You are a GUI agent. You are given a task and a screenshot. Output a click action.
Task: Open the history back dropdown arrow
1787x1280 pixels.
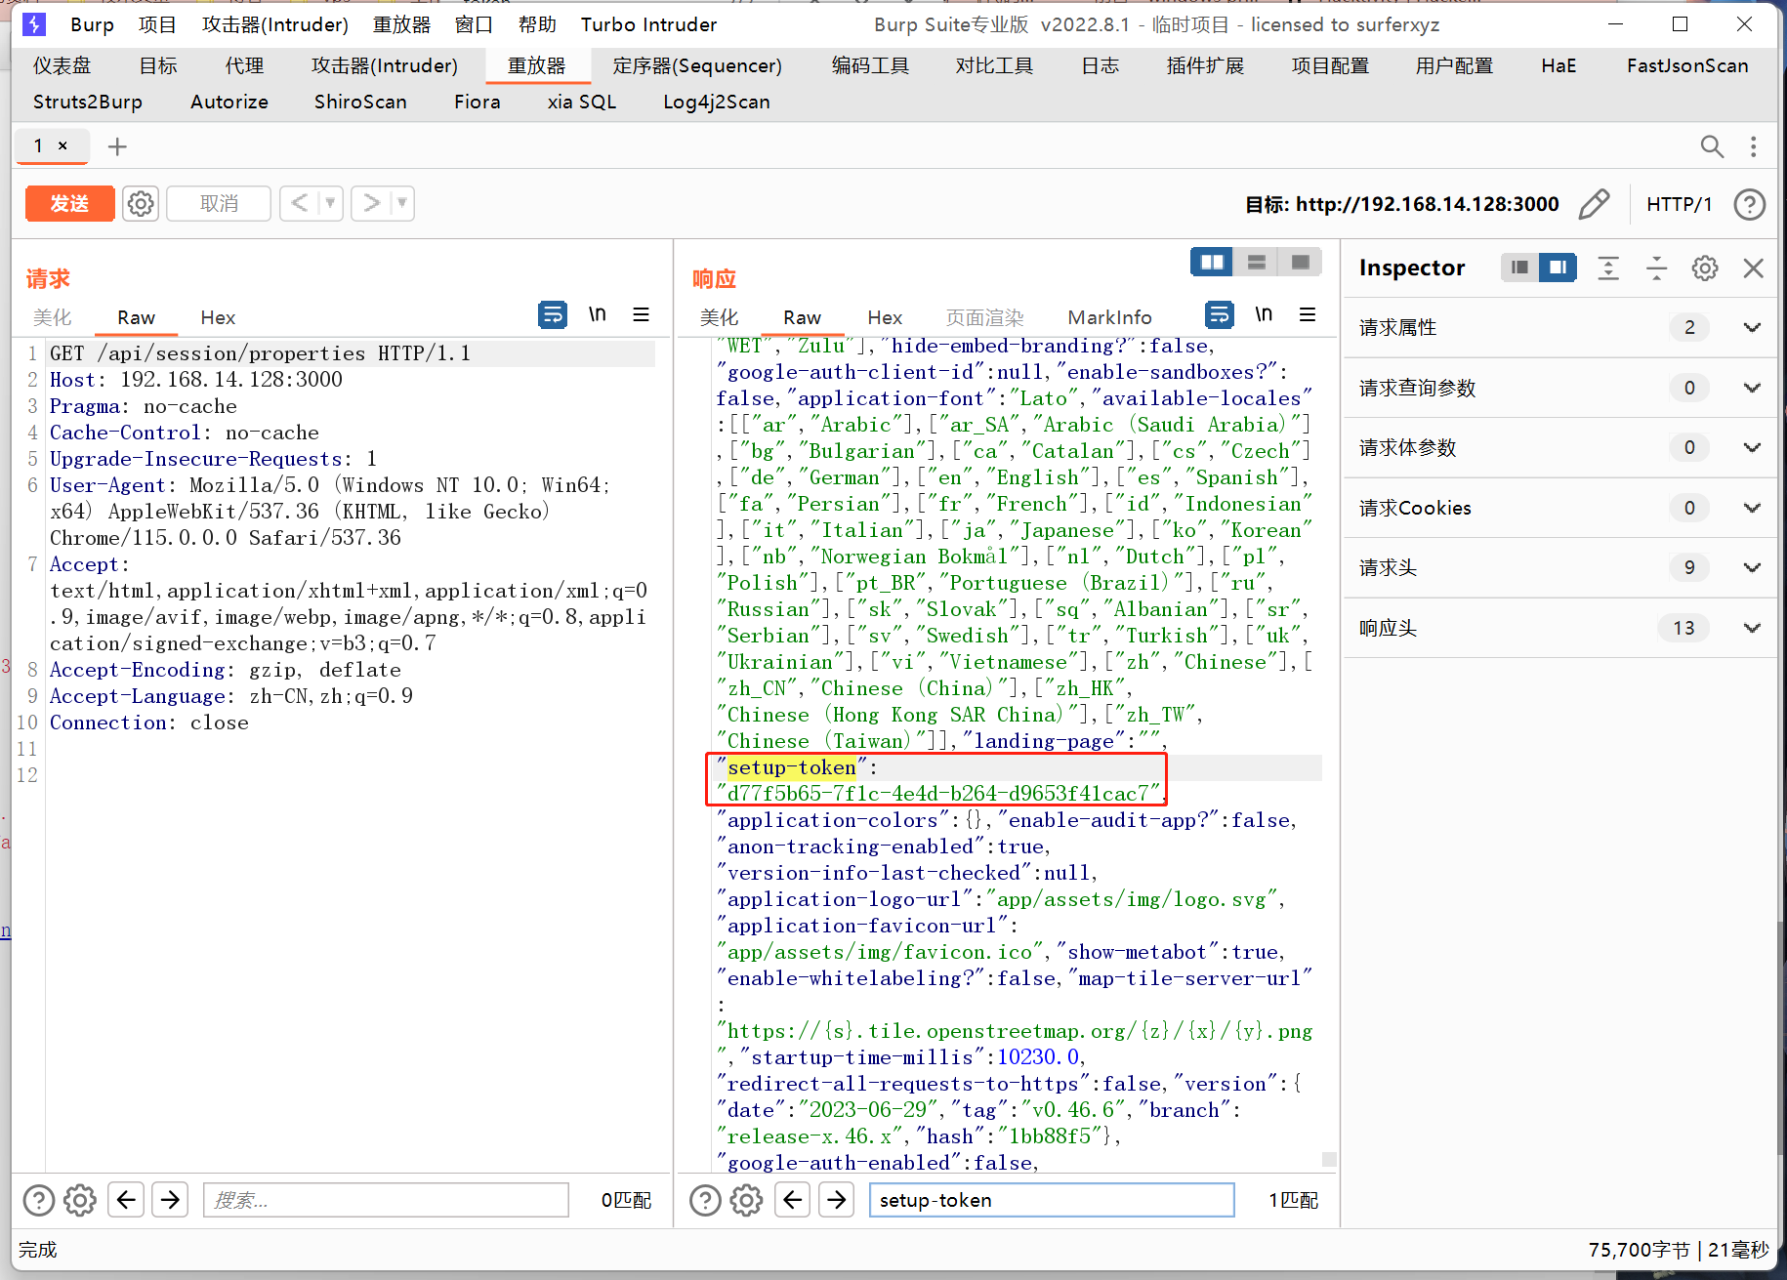pyautogui.click(x=330, y=203)
